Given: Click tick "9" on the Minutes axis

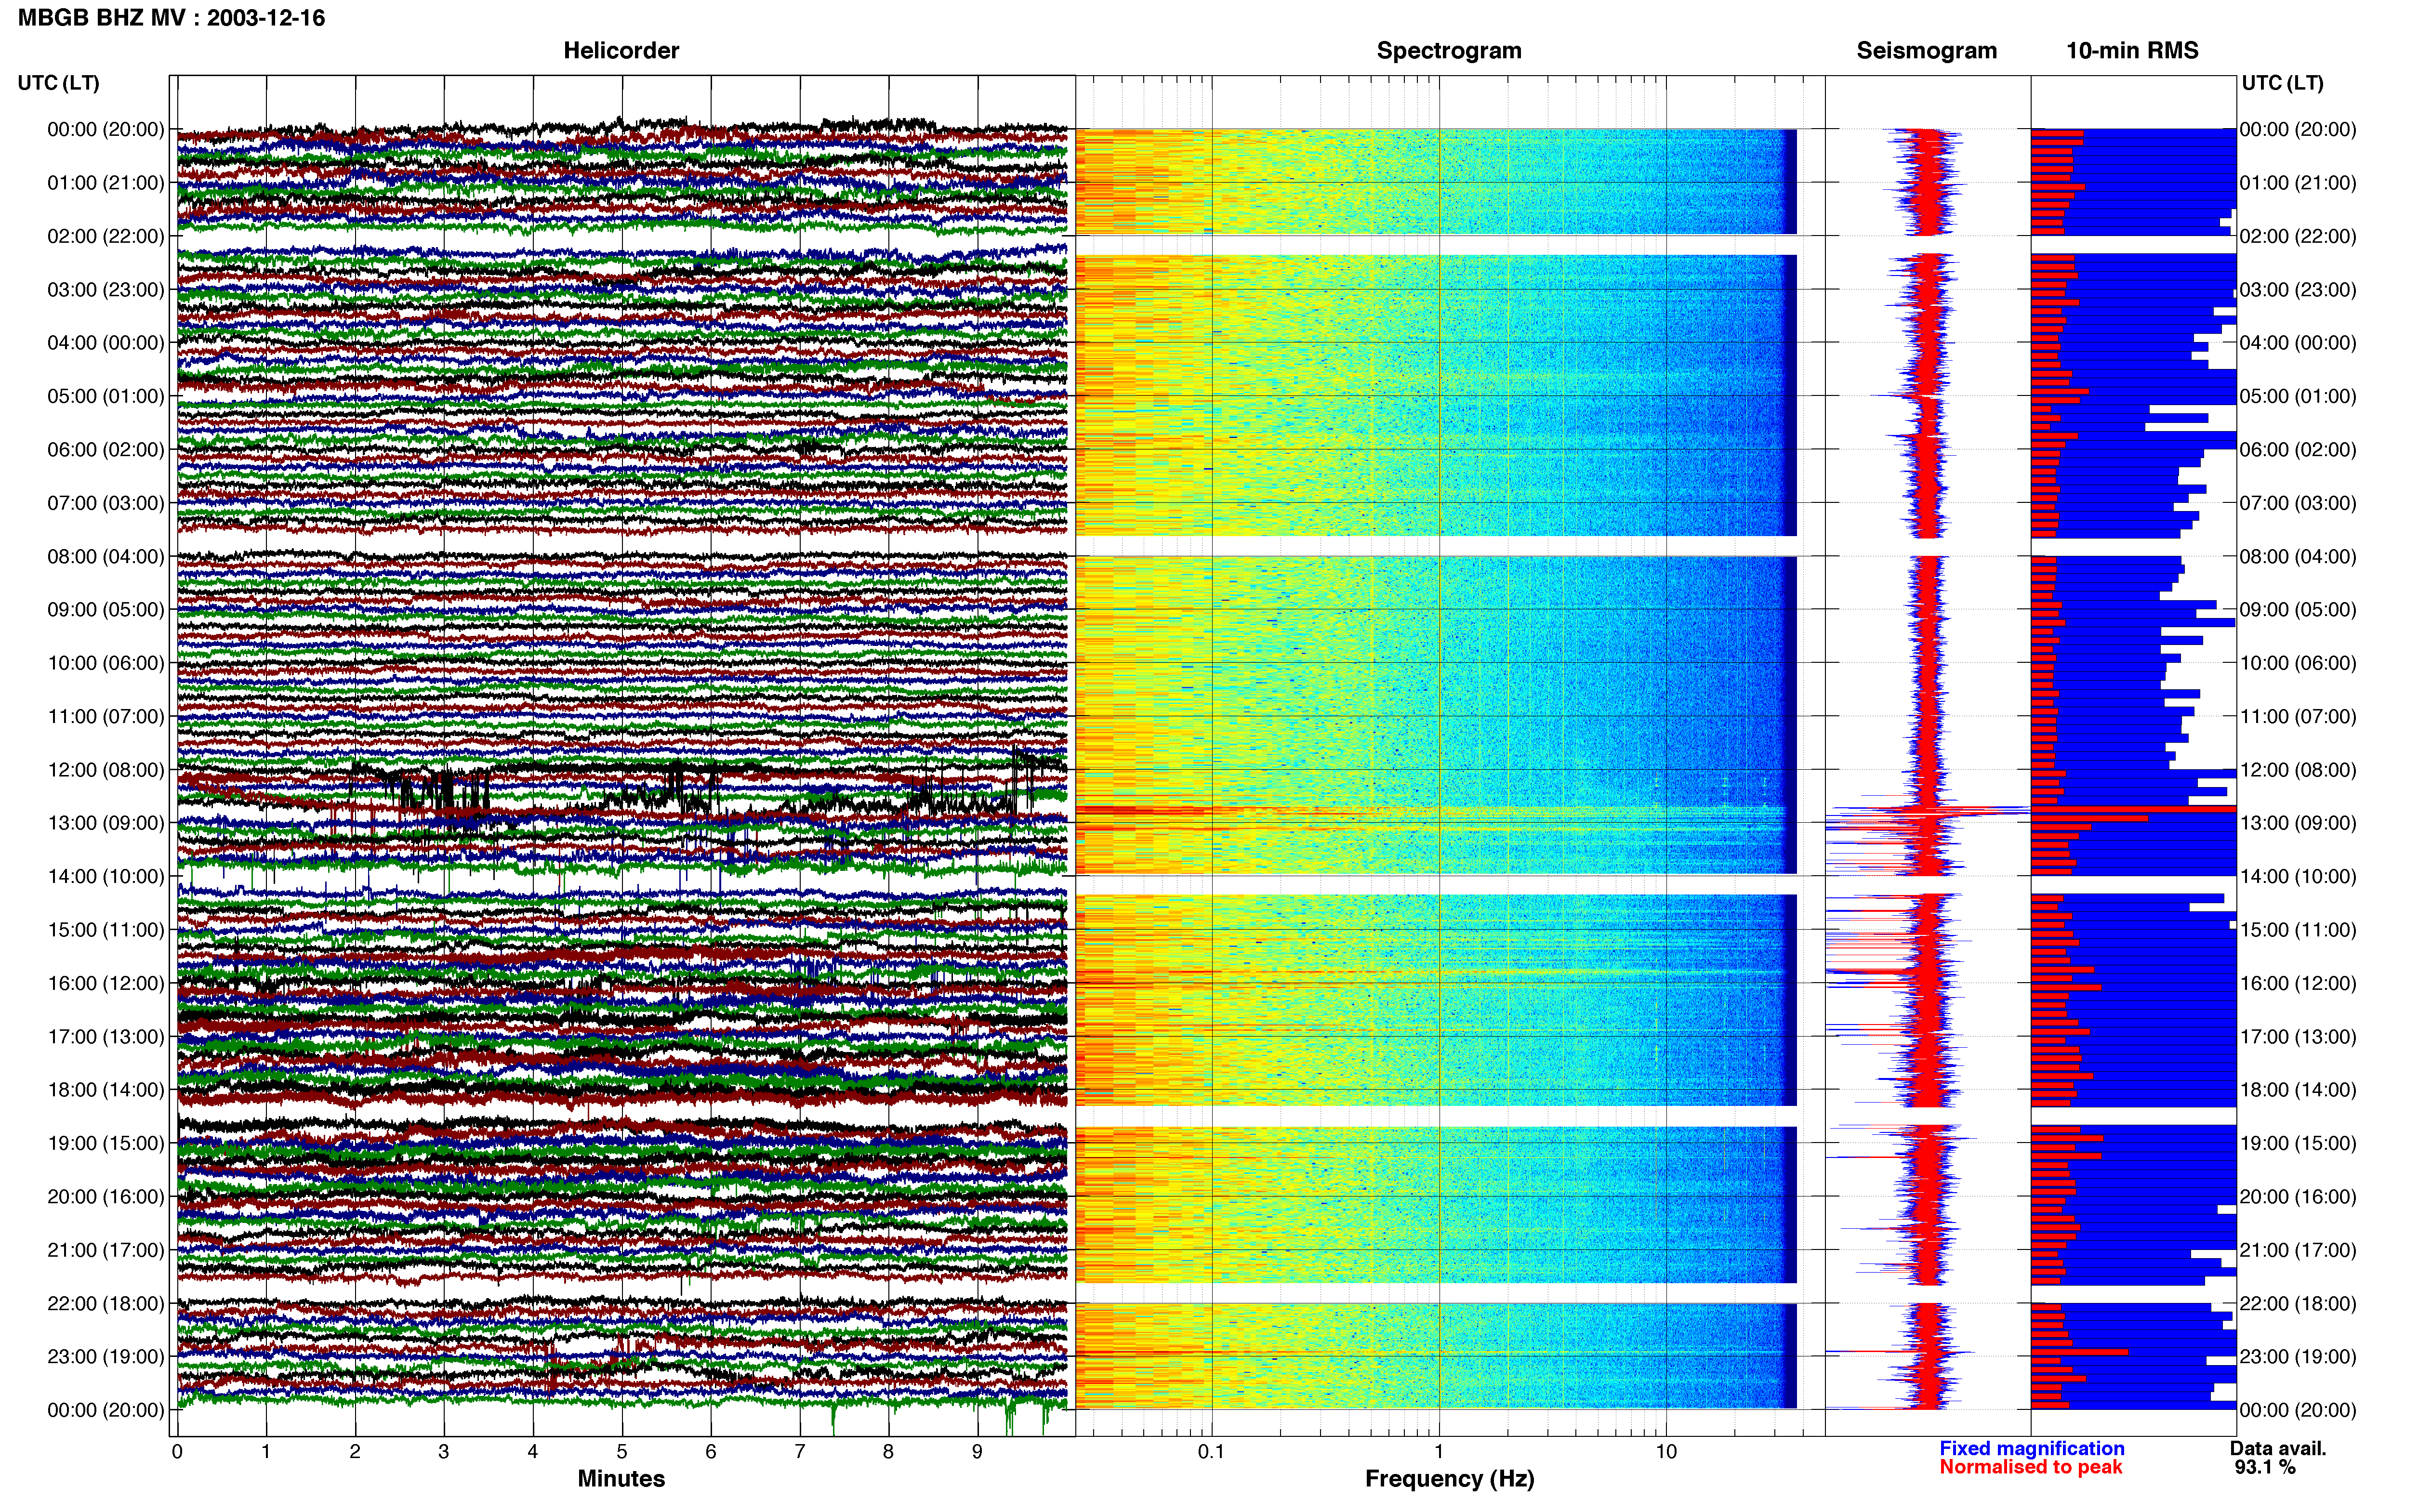Looking at the screenshot, I should (977, 1452).
